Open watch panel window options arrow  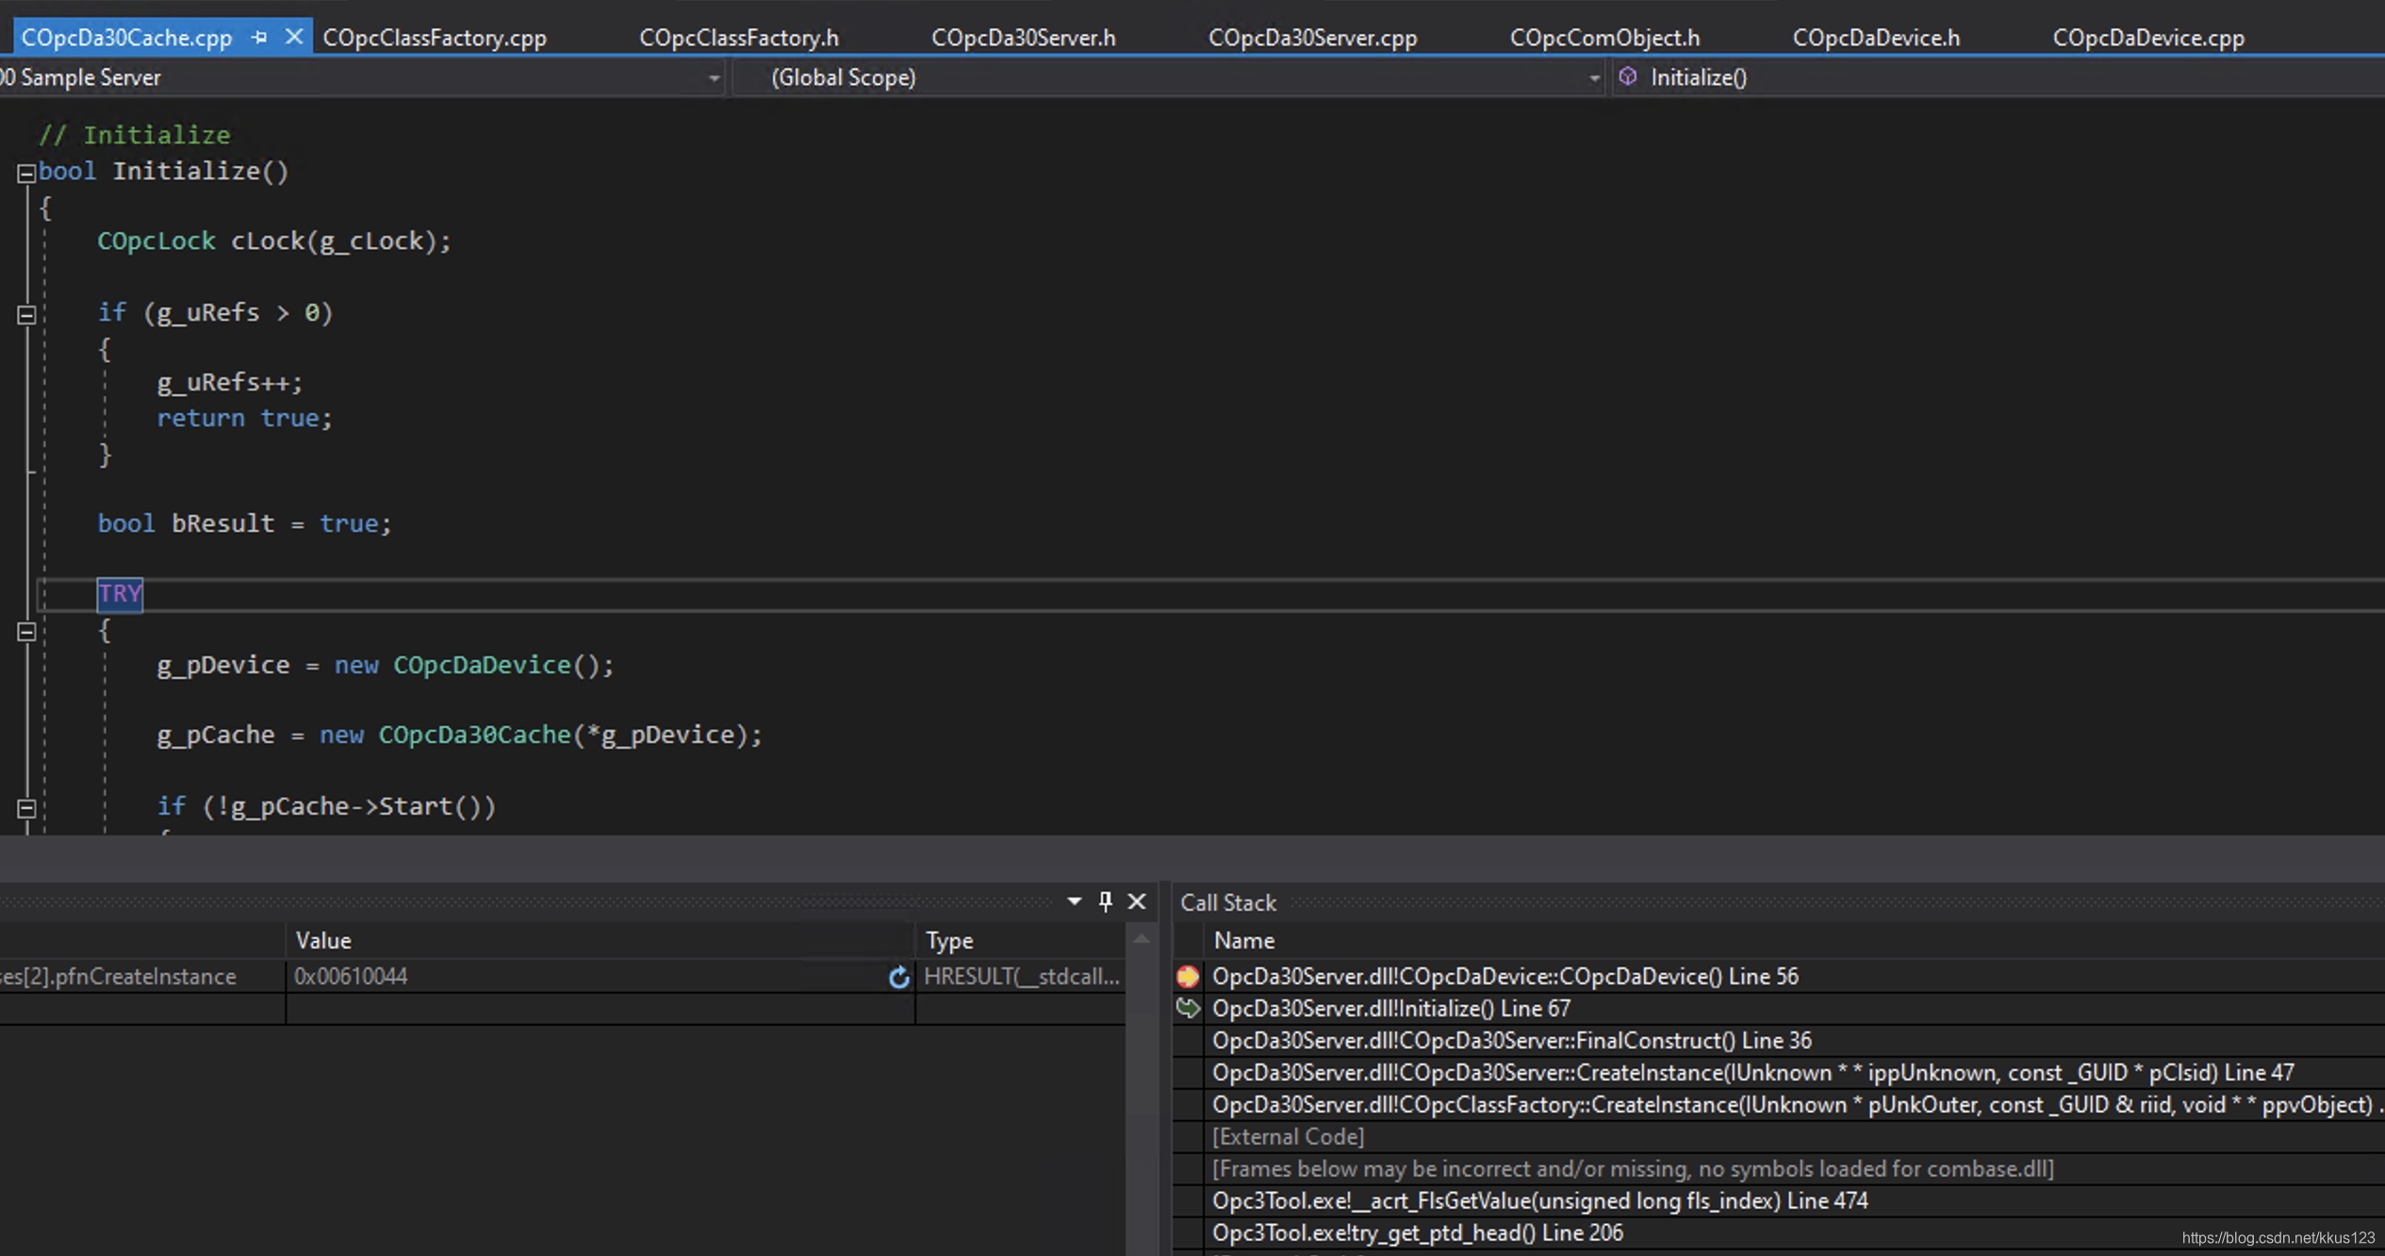[x=1074, y=901]
